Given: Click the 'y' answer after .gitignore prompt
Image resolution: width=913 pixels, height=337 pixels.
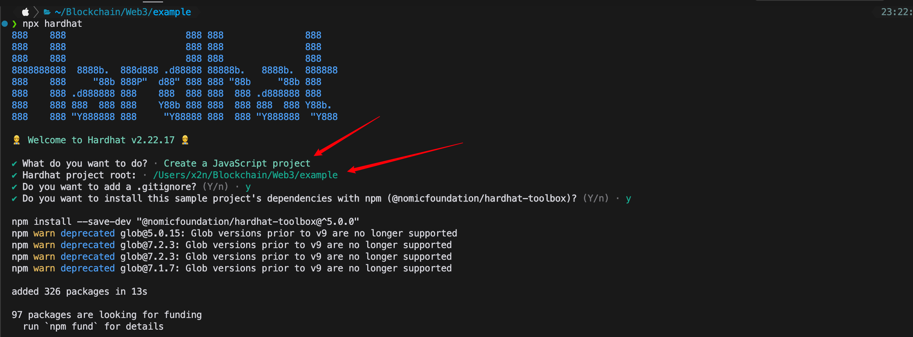Looking at the screenshot, I should pyautogui.click(x=248, y=188).
